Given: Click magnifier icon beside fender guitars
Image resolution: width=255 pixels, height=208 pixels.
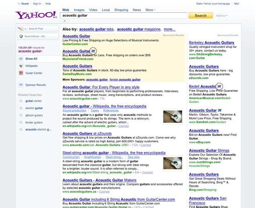Looking at the screenshot, I should click(x=21, y=122).
